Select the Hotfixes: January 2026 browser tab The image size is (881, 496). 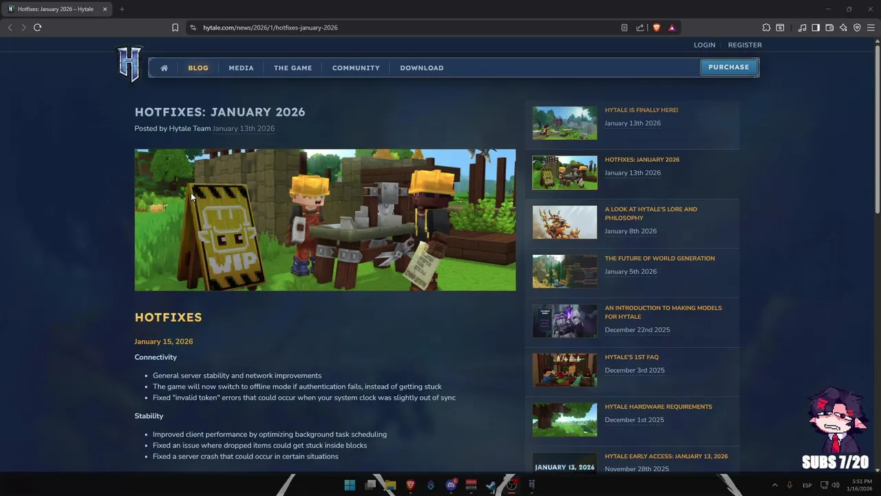tap(56, 9)
